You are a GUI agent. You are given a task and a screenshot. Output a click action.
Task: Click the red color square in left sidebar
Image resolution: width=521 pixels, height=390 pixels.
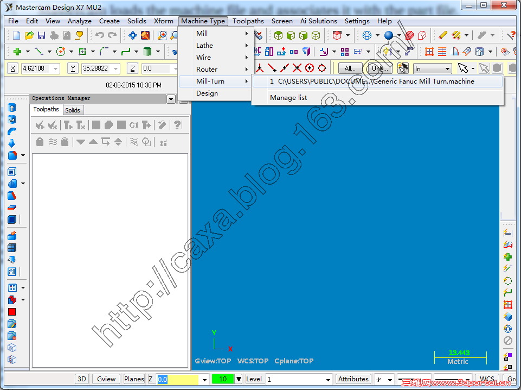12,312
